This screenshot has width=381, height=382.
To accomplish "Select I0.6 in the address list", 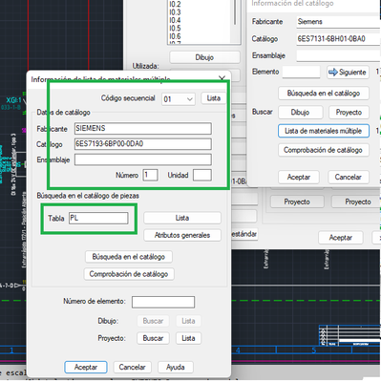I will point(175,36).
